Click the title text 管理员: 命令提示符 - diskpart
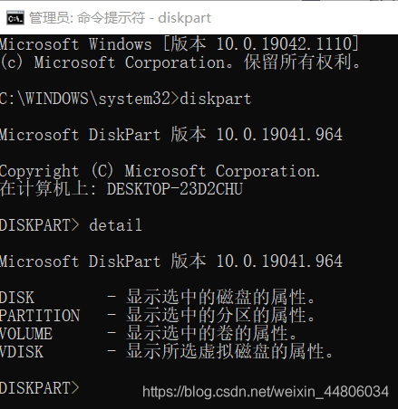The height and width of the screenshot is (409, 398). tap(120, 18)
